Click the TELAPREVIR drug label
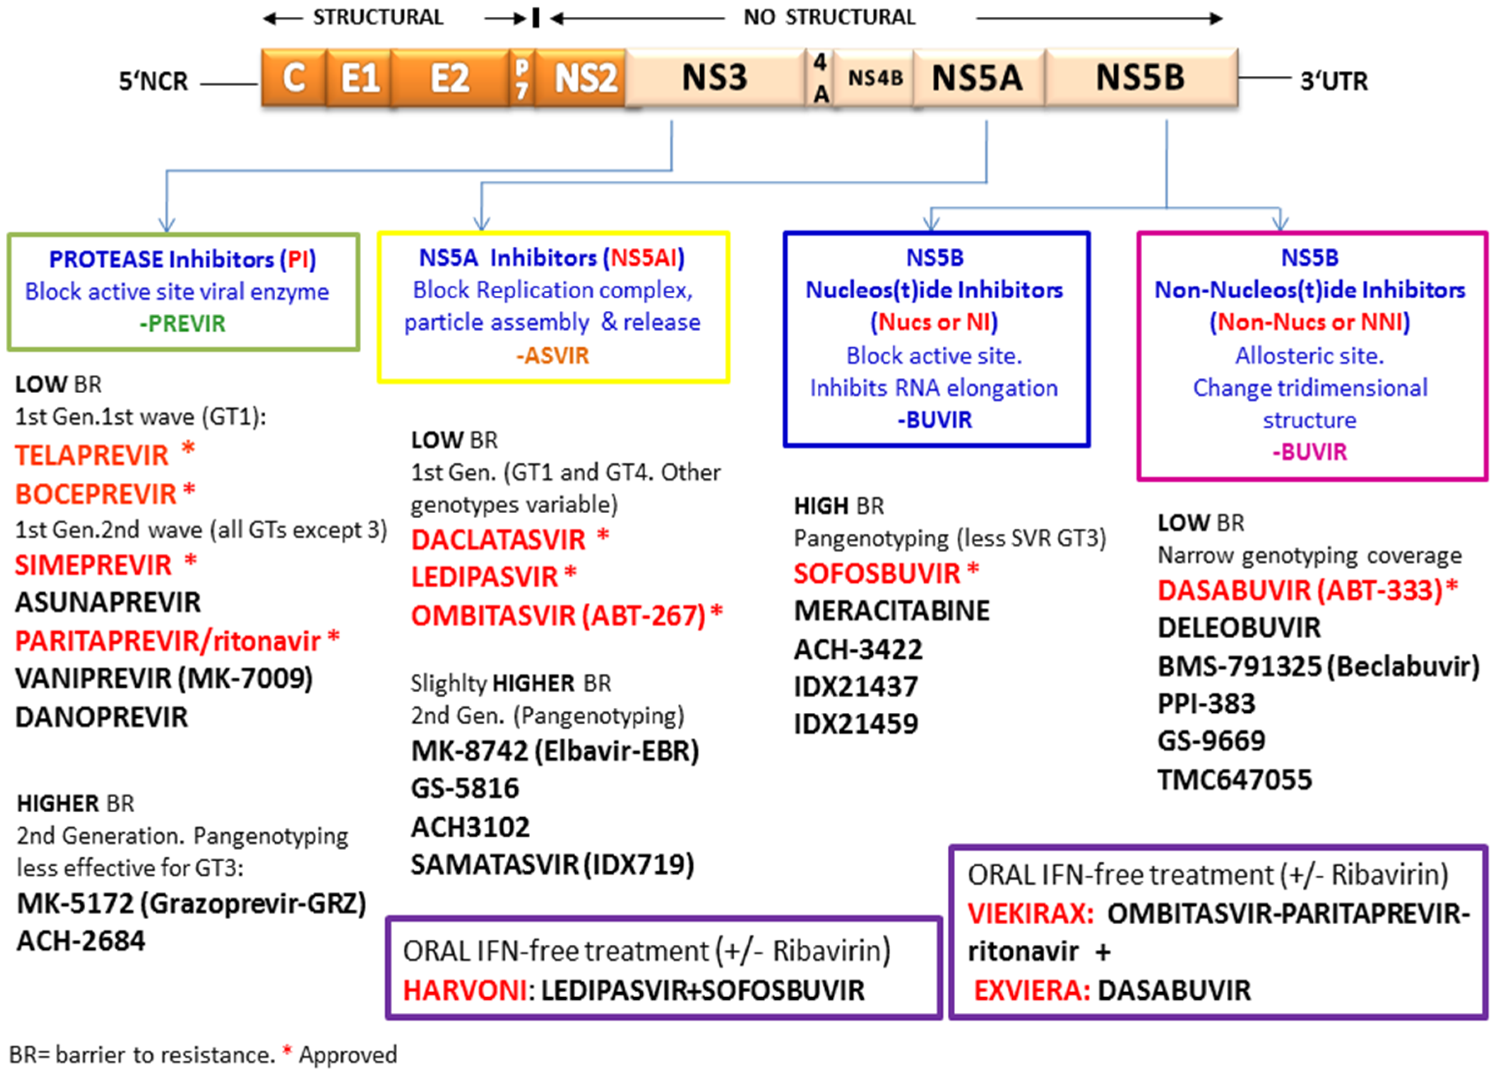1493x1076 pixels. [92, 455]
